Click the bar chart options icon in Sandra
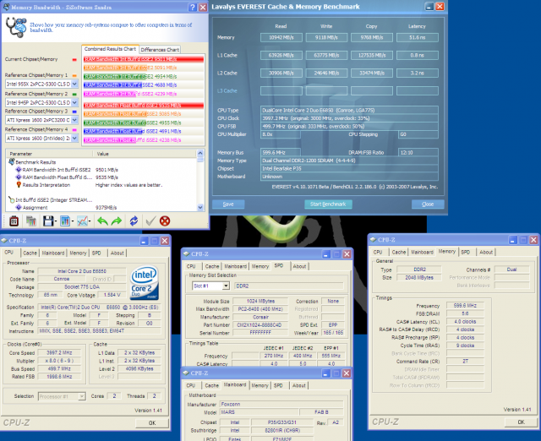Screen dimensions: 541x441 pos(65,221)
